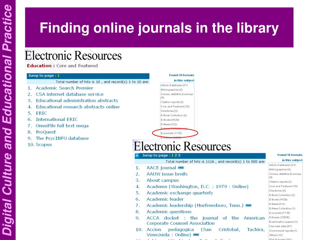Open Academe (Washington, D.C. : 1979 : Online)

point(197,186)
